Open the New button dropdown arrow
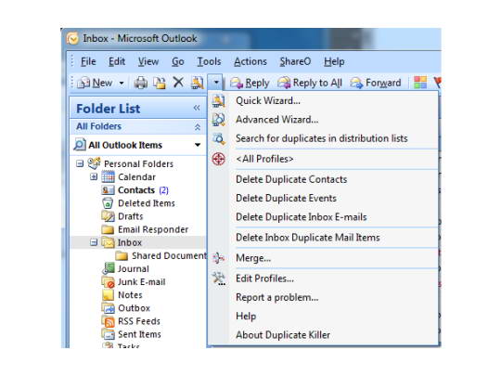 tap(122, 83)
